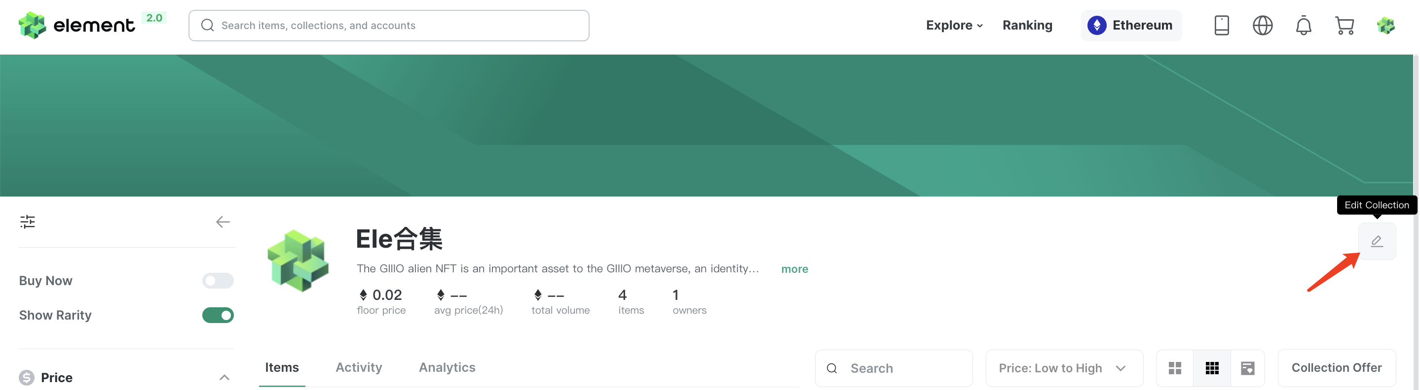Screen dimensions: 1420x390
Task: Switch to large grid view
Action: (1175, 368)
